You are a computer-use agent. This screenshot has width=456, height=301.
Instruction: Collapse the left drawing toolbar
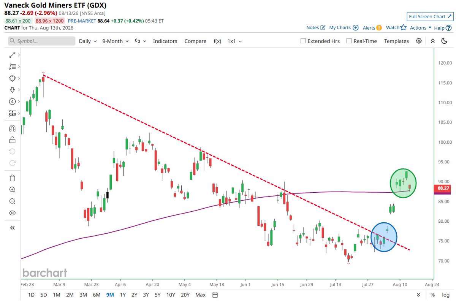12,228
